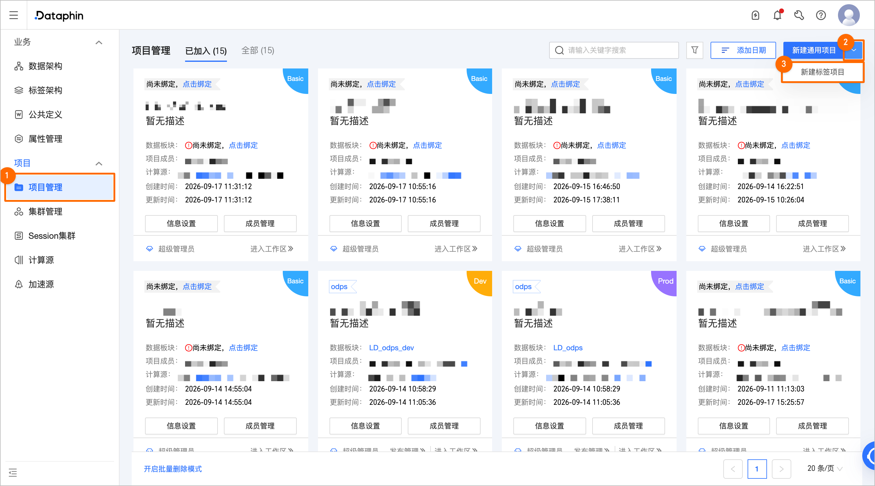Click the previous page arrow
The height and width of the screenshot is (486, 875).
(x=733, y=469)
